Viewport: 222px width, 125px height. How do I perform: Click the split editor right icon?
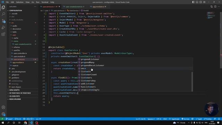(x=215, y=7)
